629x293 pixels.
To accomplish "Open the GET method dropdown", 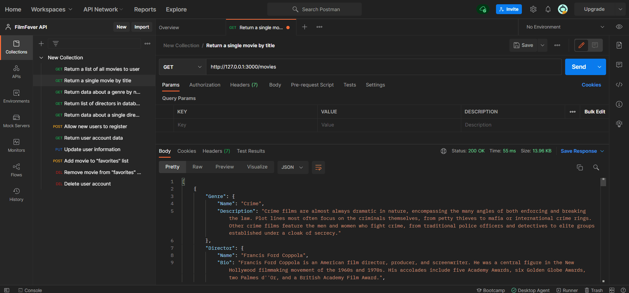I will 182,67.
